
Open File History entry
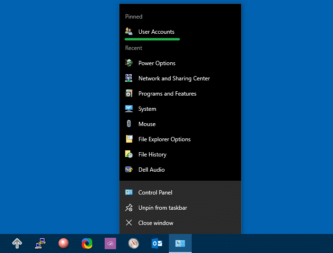[180, 155]
